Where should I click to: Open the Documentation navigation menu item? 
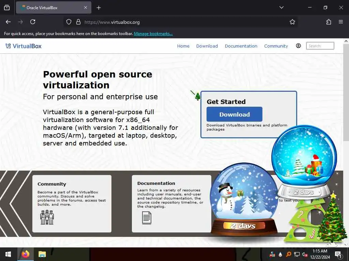241,46
